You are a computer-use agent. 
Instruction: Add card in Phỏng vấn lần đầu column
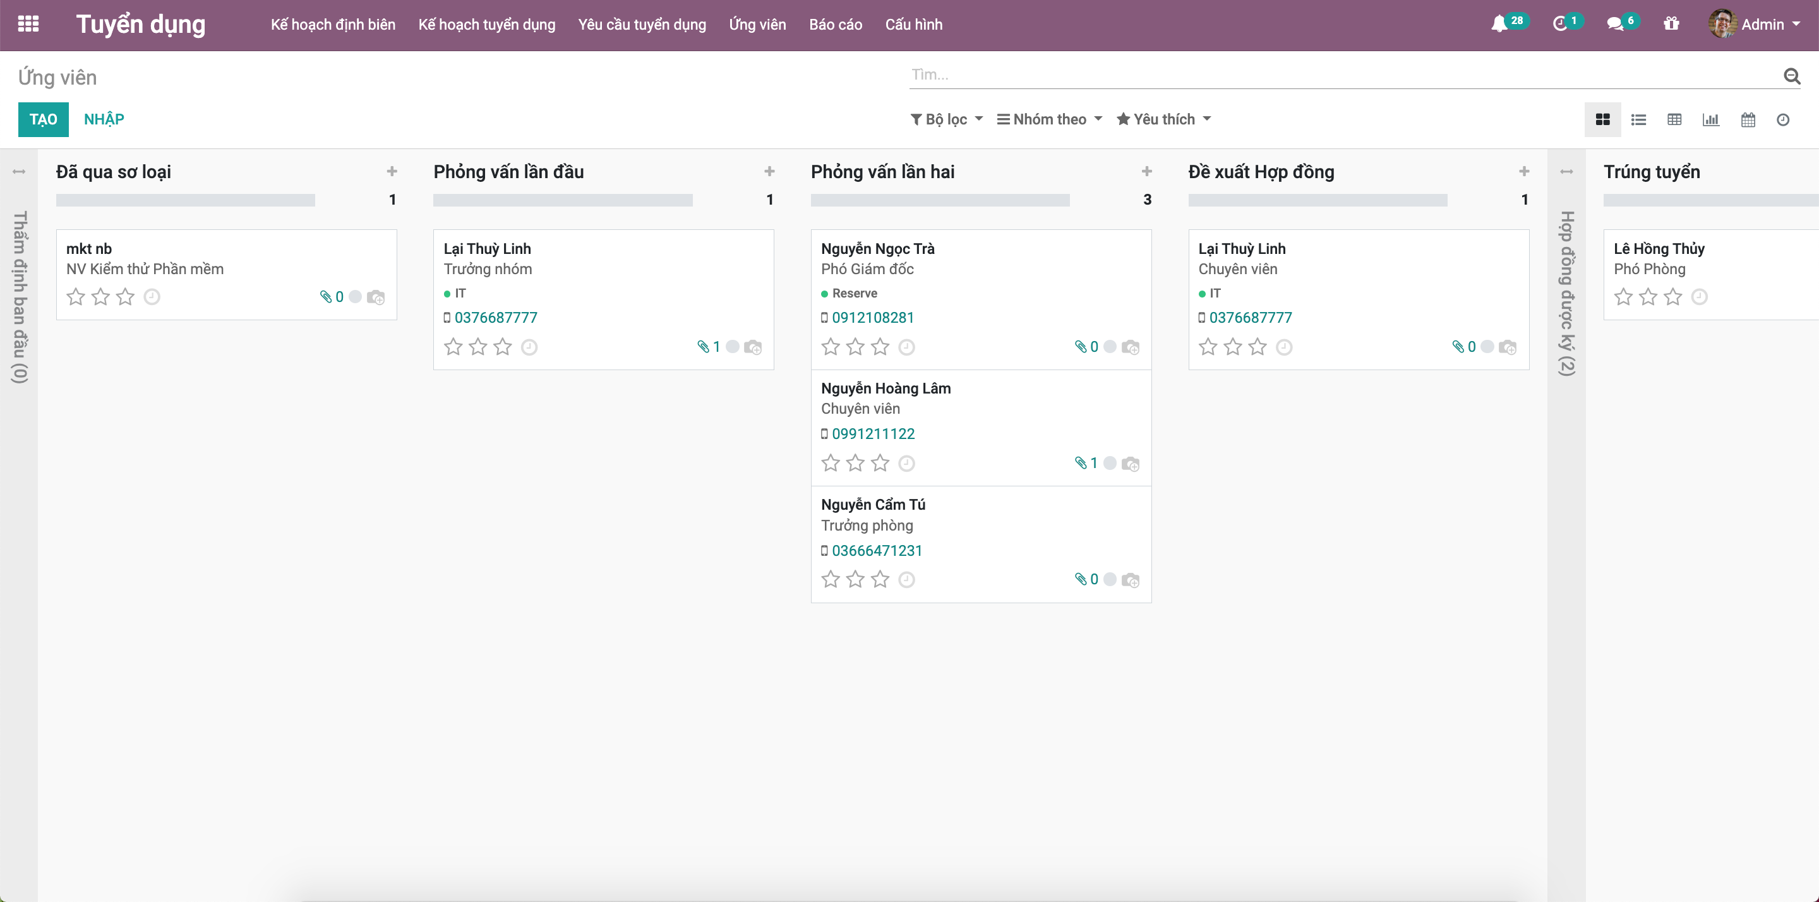click(x=769, y=172)
